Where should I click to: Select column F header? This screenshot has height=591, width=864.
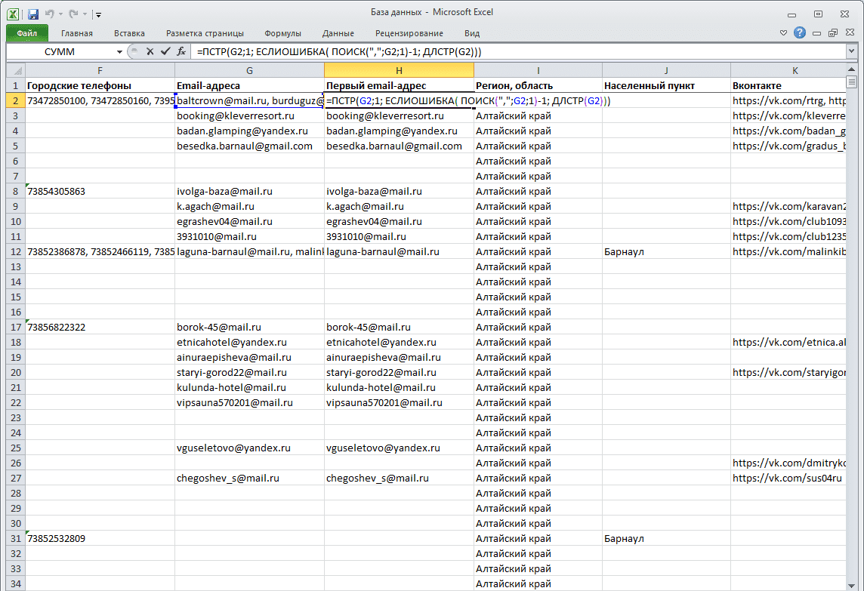100,70
